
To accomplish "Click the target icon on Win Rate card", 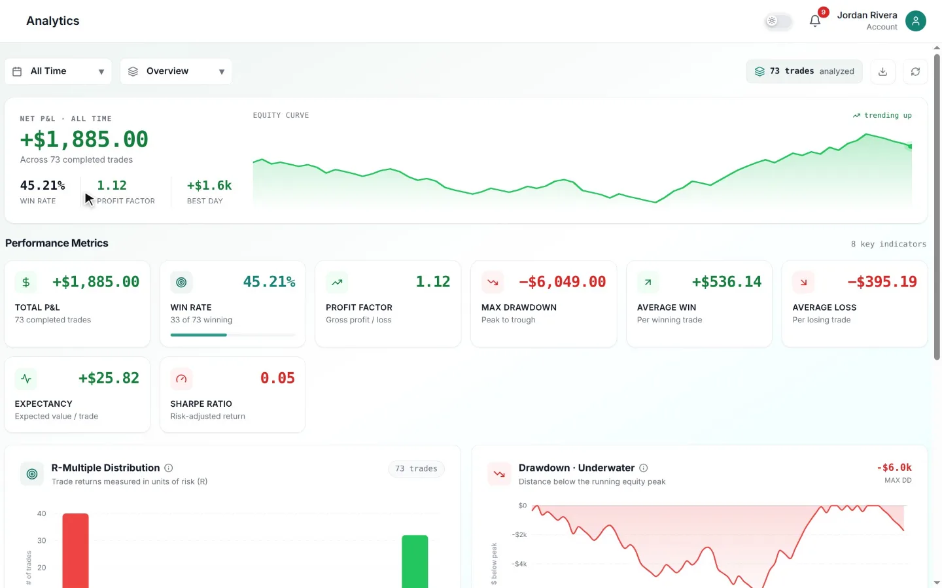I will [181, 282].
